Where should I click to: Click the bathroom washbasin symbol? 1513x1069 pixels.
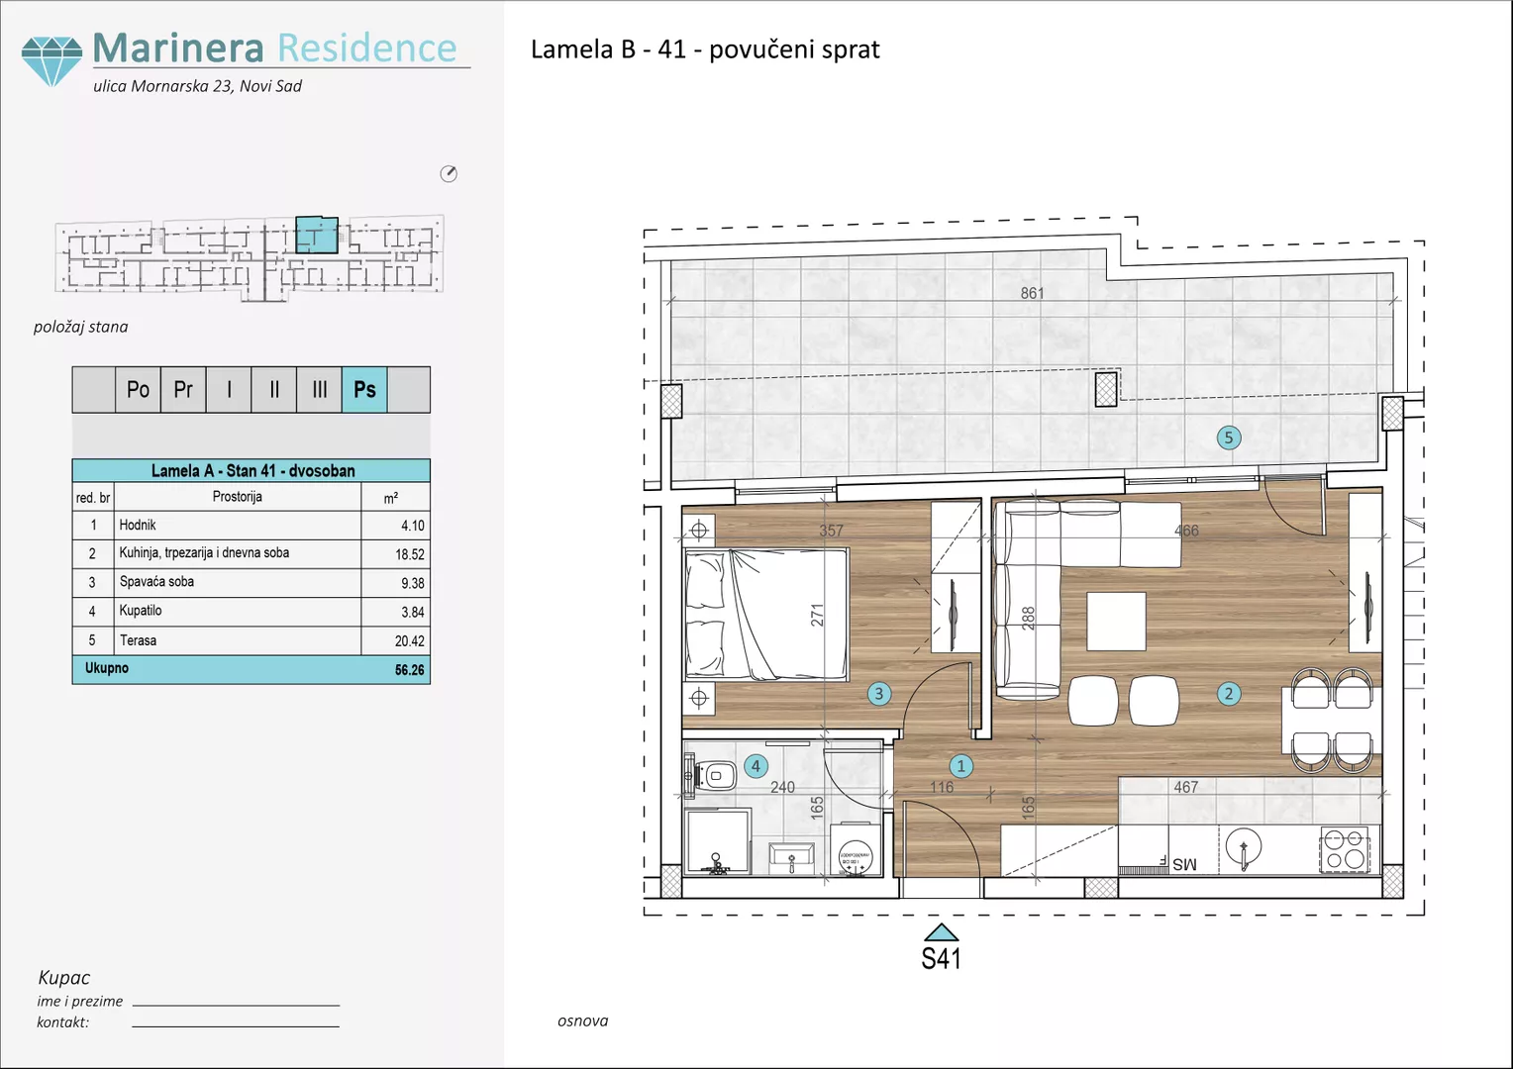coord(791,858)
